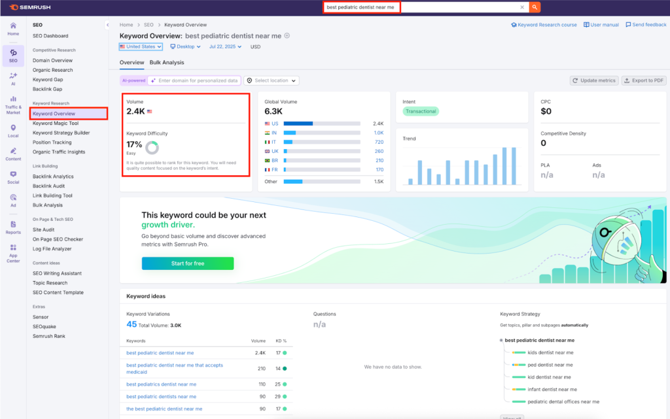Open Organic Research in sidebar
Image resolution: width=670 pixels, height=419 pixels.
pos(52,70)
